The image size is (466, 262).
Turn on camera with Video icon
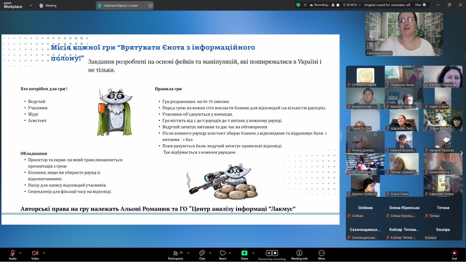pos(35,253)
